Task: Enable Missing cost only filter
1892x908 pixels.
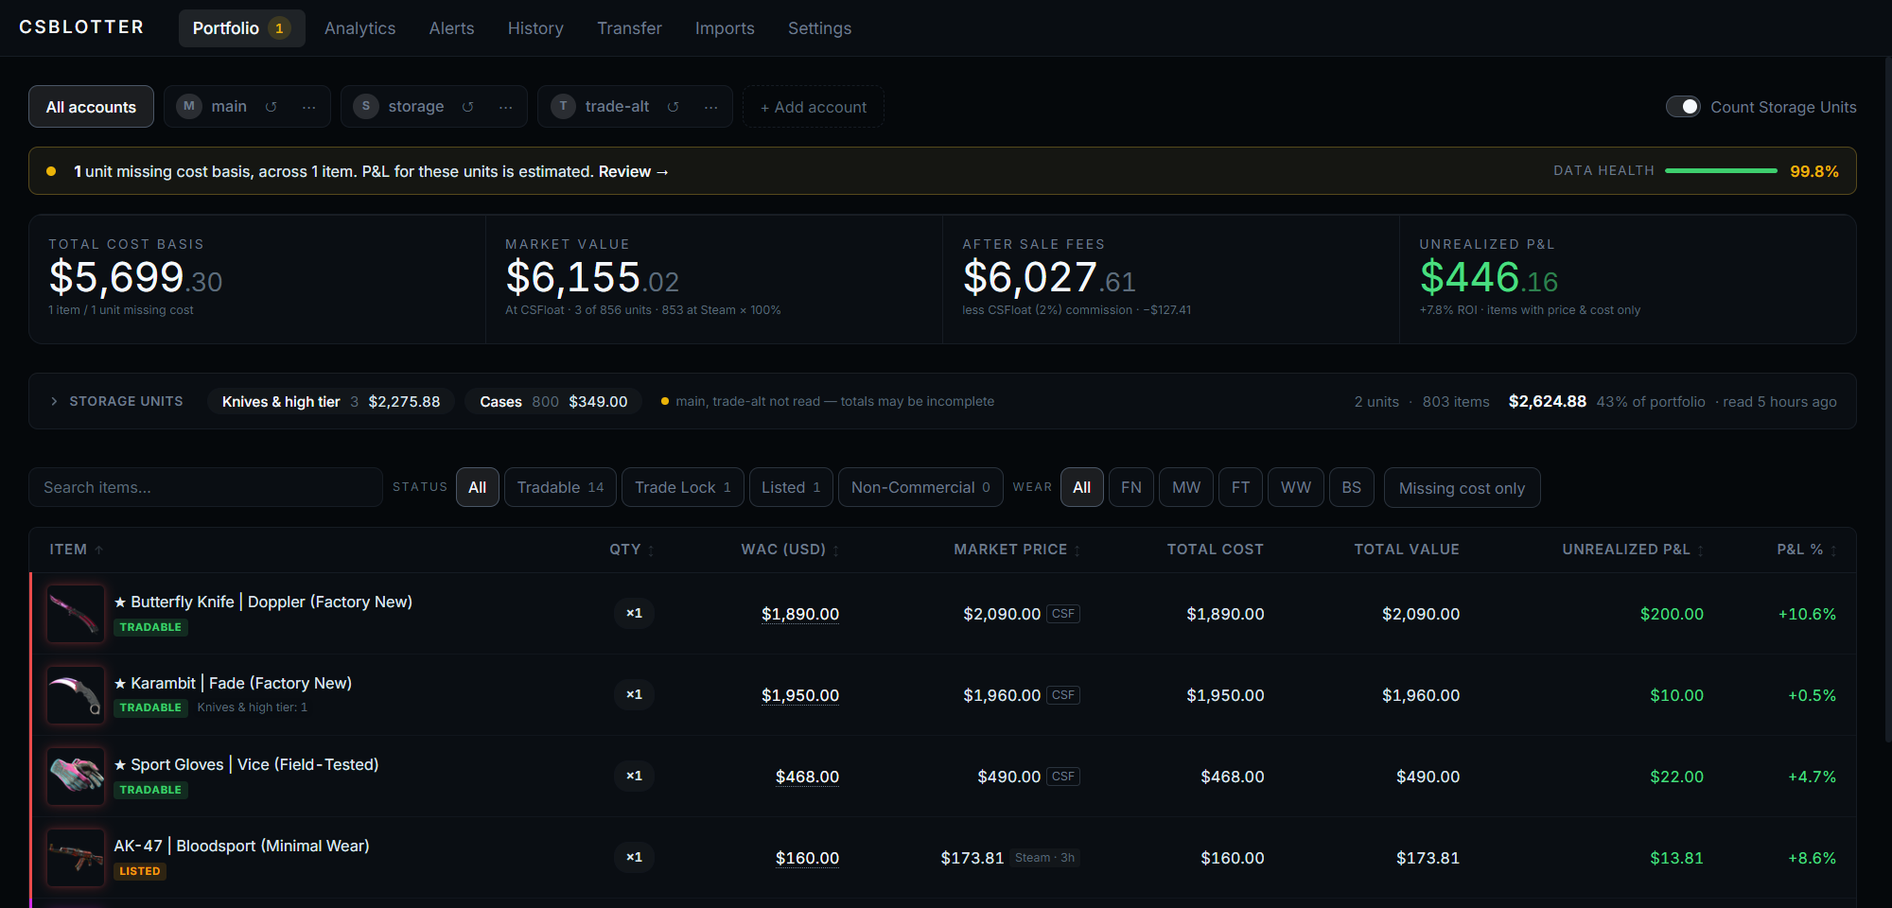Action: (1462, 488)
